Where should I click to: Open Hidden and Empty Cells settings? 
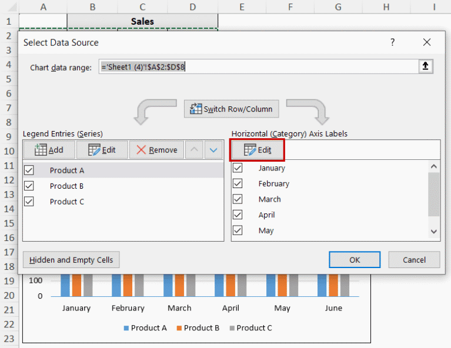point(71,260)
